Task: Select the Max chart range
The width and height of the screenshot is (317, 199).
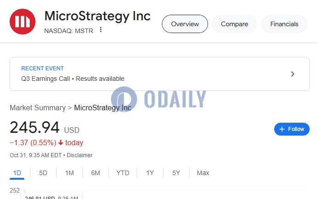Action: pos(203,173)
